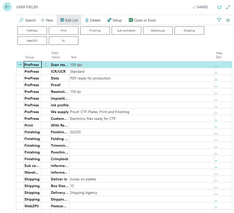Select the Folding ... field name cell
Viewport: 234px width, 213px height.
[60, 139]
